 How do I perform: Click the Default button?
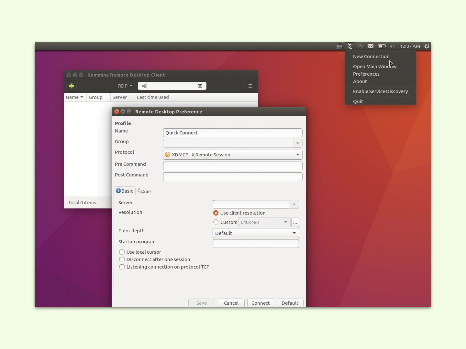290,303
